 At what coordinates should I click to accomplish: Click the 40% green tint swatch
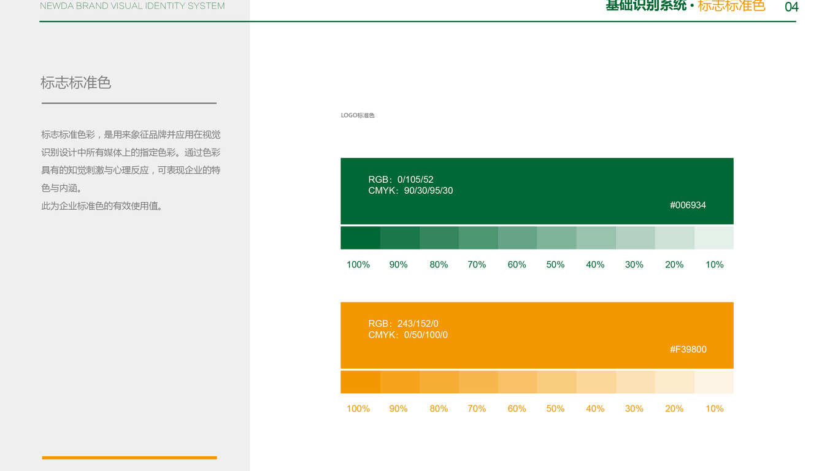coord(596,238)
